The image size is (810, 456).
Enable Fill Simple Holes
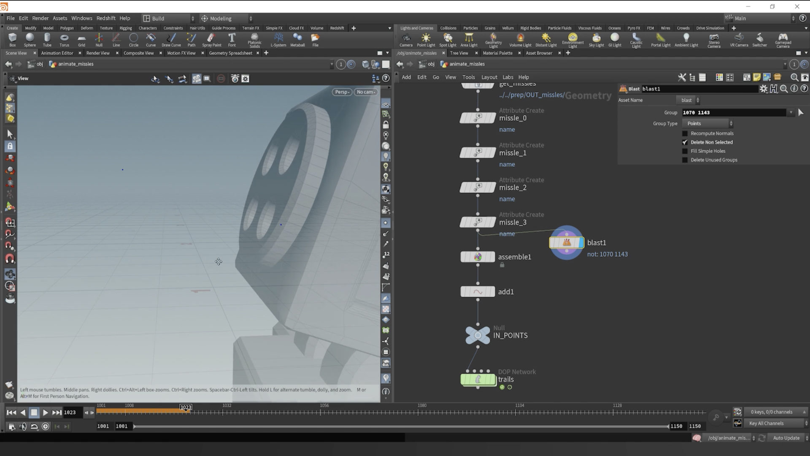click(x=685, y=151)
